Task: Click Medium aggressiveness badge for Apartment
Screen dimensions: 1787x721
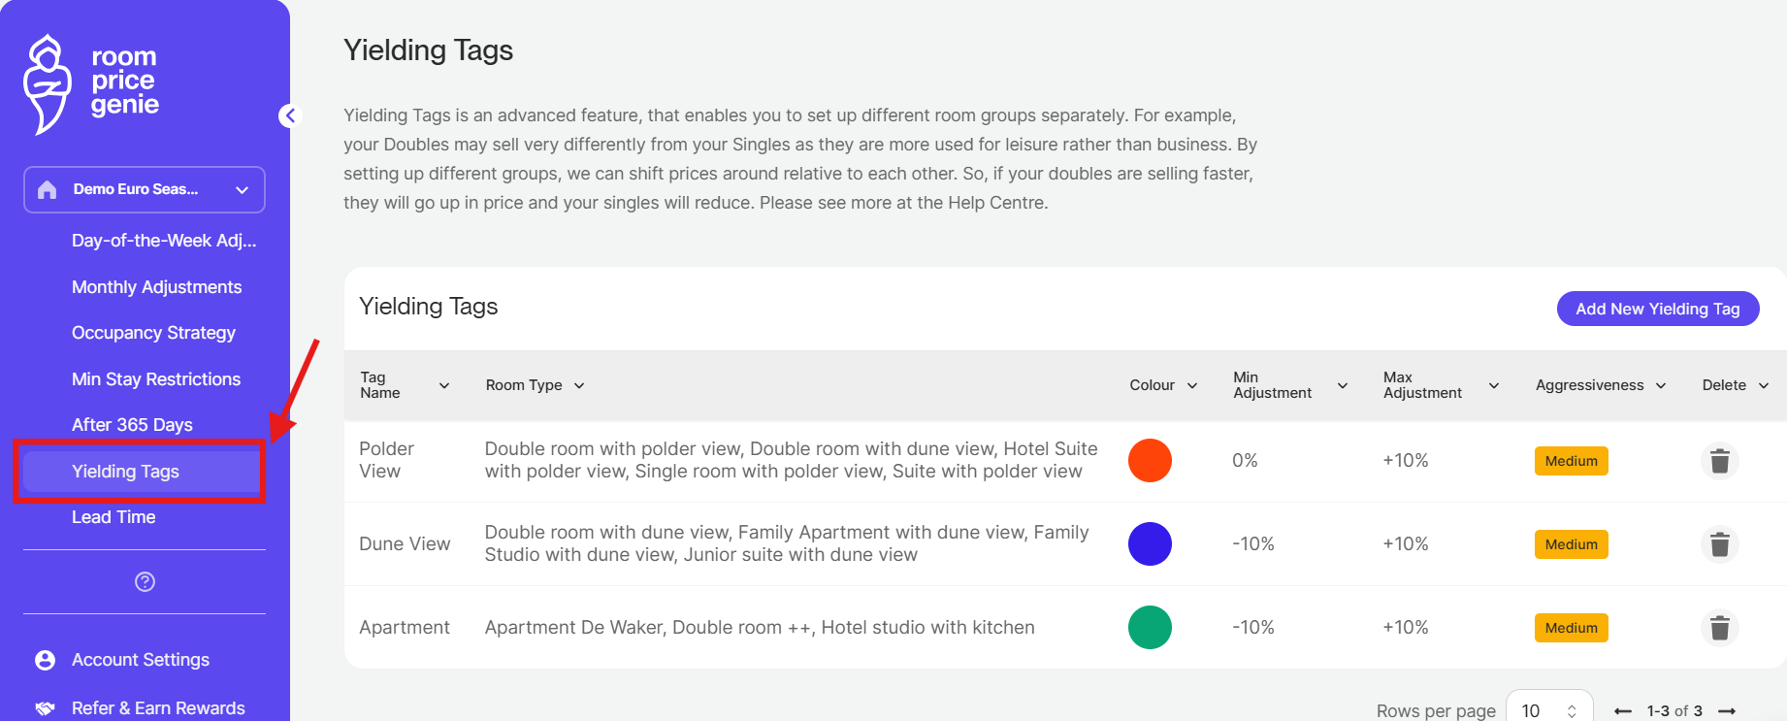Action: [1571, 628]
